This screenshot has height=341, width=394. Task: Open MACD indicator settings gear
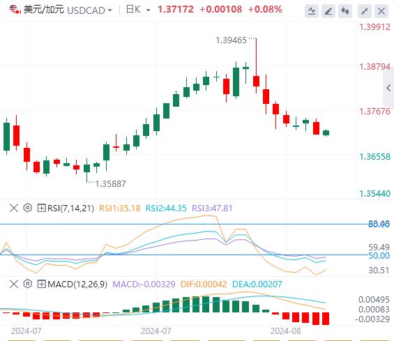tap(28, 284)
